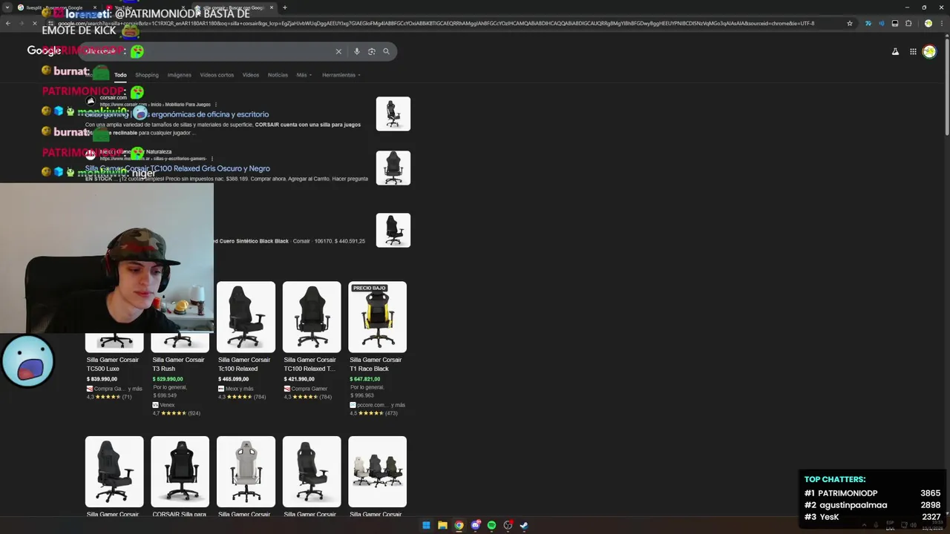Close the YouTube tab
This screenshot has height=534, width=950.
(x=183, y=7)
